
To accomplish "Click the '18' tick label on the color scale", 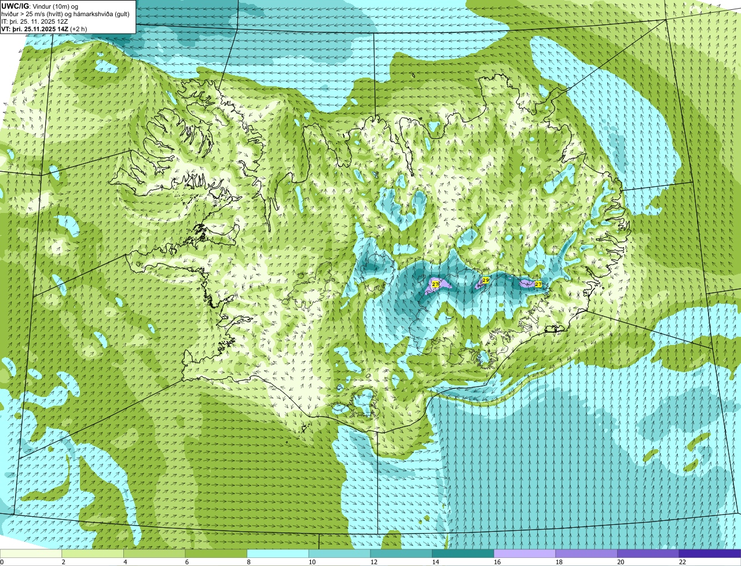I will click(x=559, y=562).
